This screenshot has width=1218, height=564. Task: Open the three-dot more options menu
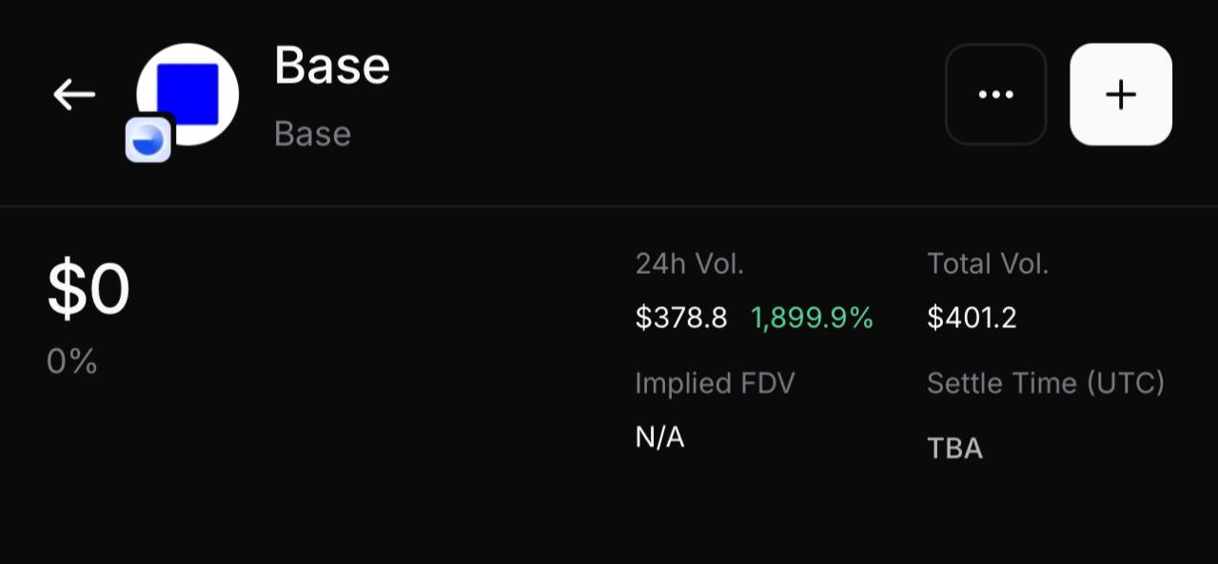click(995, 94)
